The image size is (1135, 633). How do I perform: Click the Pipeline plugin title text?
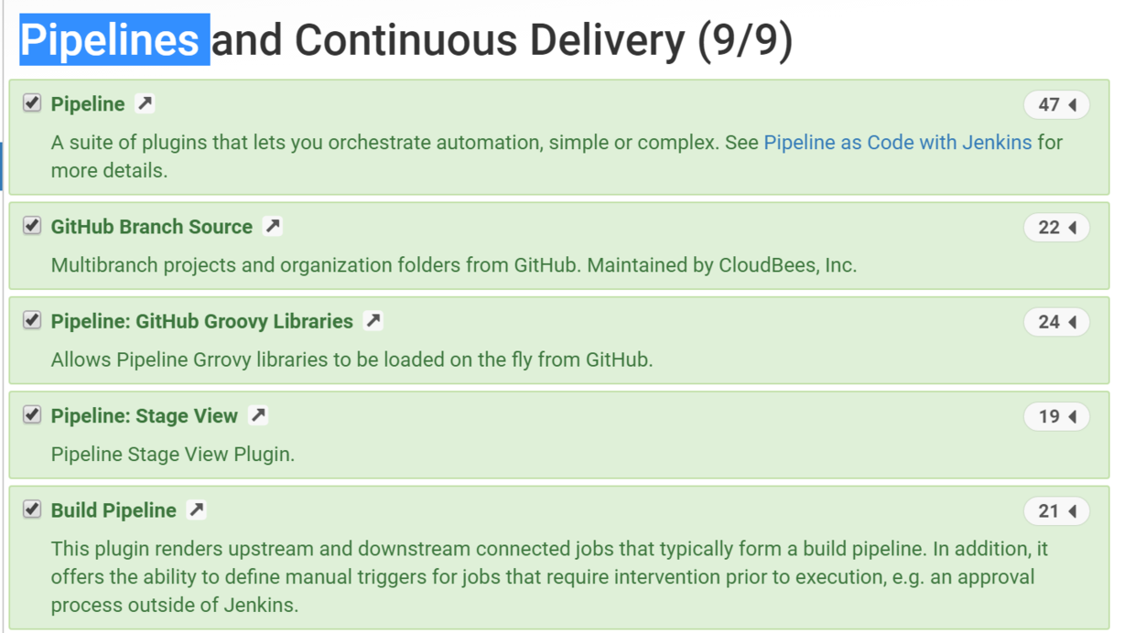[x=88, y=103]
